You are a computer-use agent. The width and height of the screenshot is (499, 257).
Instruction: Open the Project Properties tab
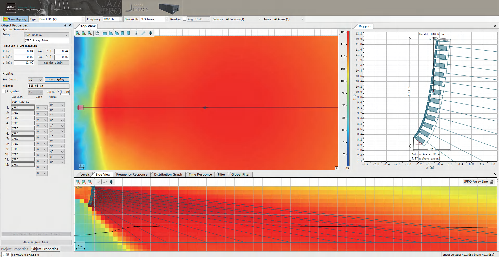[x=15, y=249]
